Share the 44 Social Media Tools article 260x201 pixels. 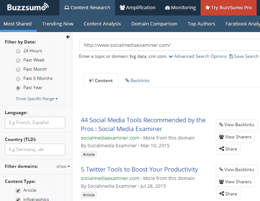click(228, 149)
